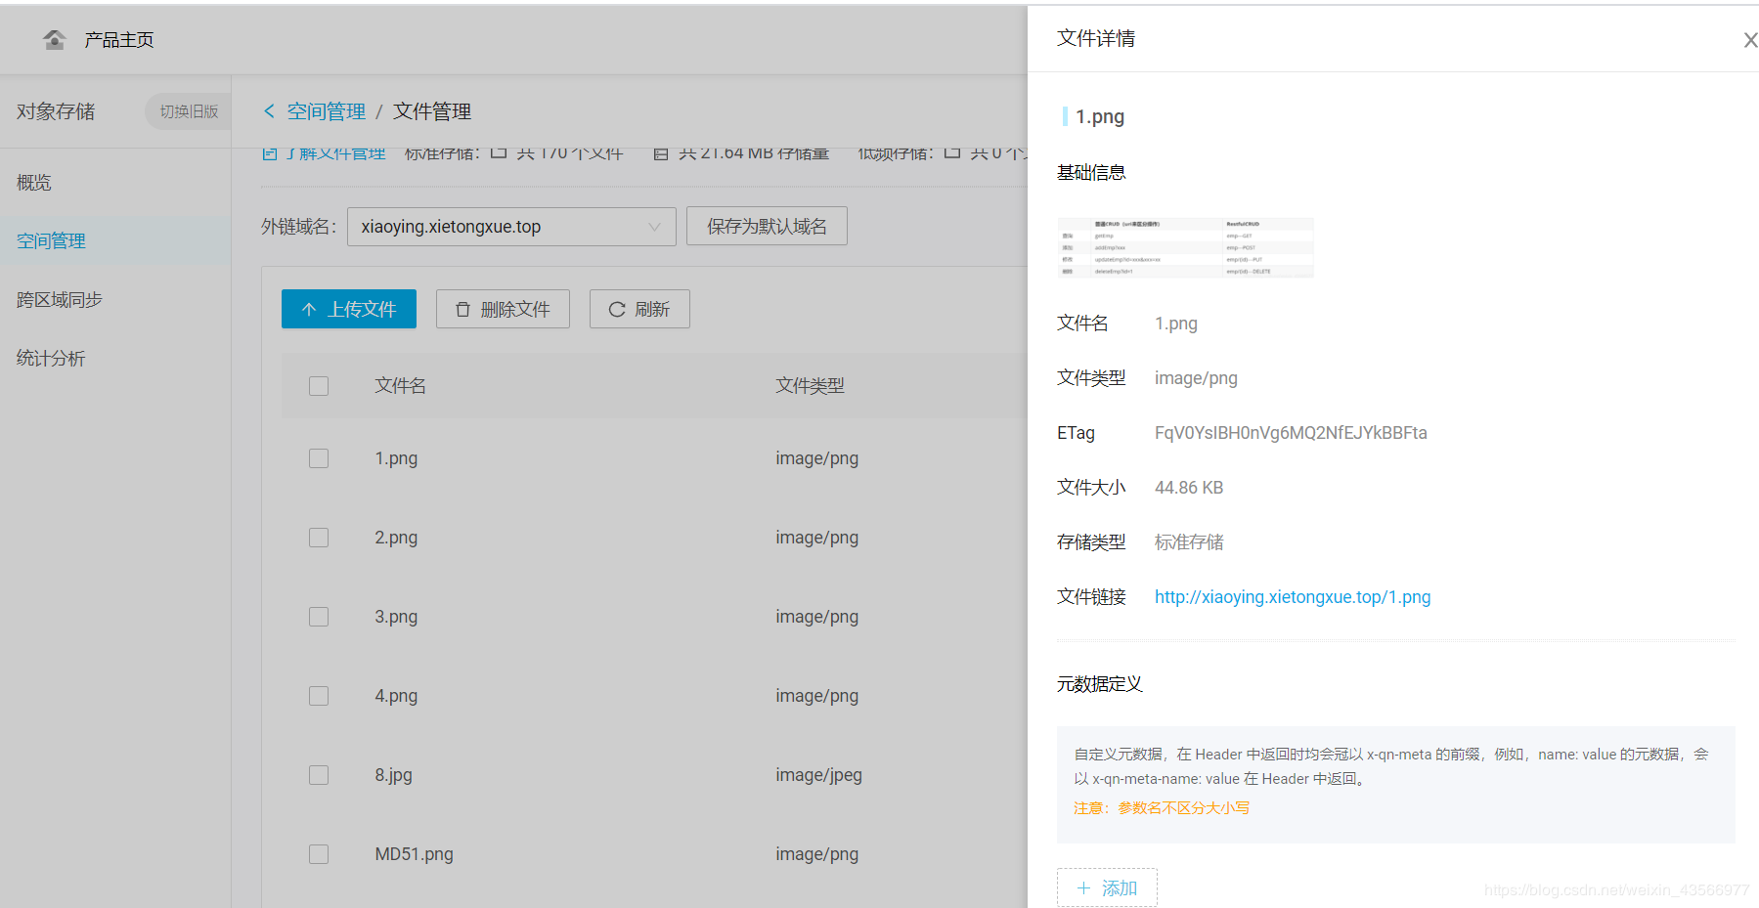This screenshot has width=1759, height=908.
Task: Check the box for 2.png
Action: point(319,538)
